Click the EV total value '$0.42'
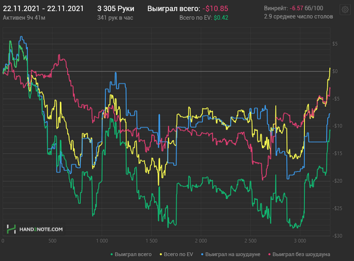 tap(221, 18)
